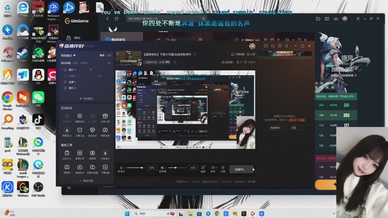
Task: Open the 主播口袋 shield icon
Action: click(x=80, y=130)
